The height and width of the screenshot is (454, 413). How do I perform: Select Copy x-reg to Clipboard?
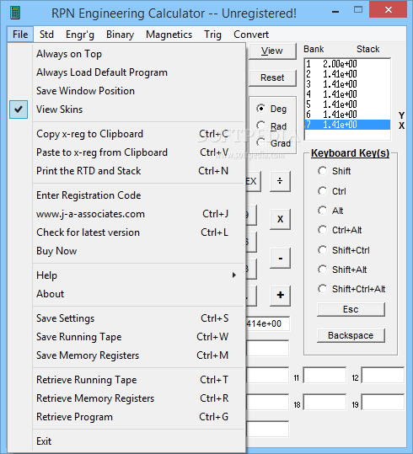pyautogui.click(x=126, y=134)
